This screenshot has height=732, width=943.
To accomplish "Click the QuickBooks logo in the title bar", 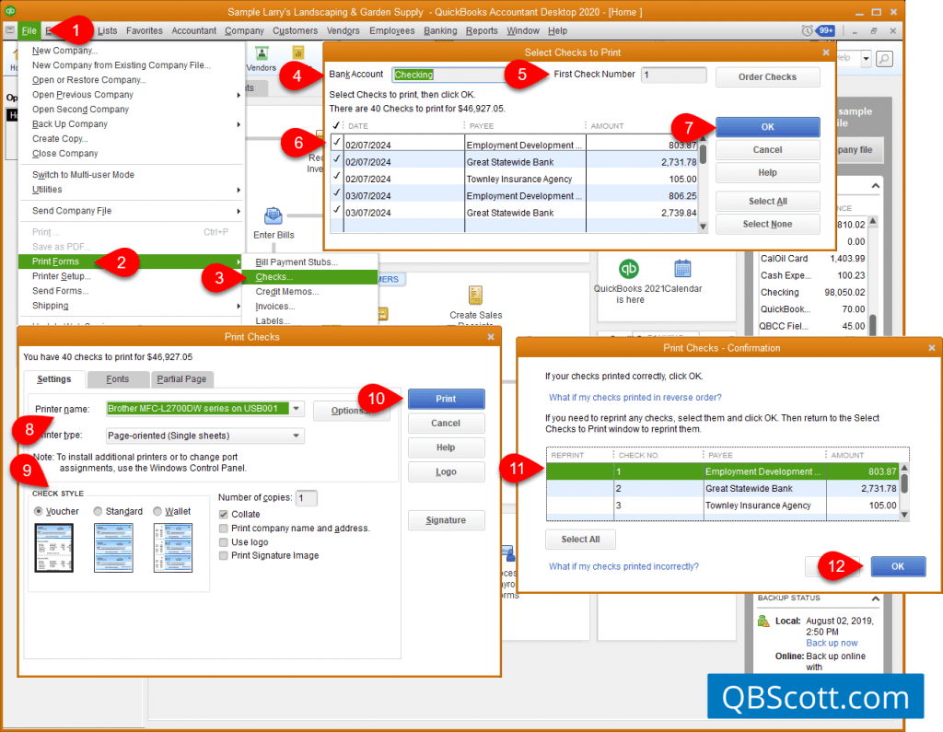I will pyautogui.click(x=9, y=11).
